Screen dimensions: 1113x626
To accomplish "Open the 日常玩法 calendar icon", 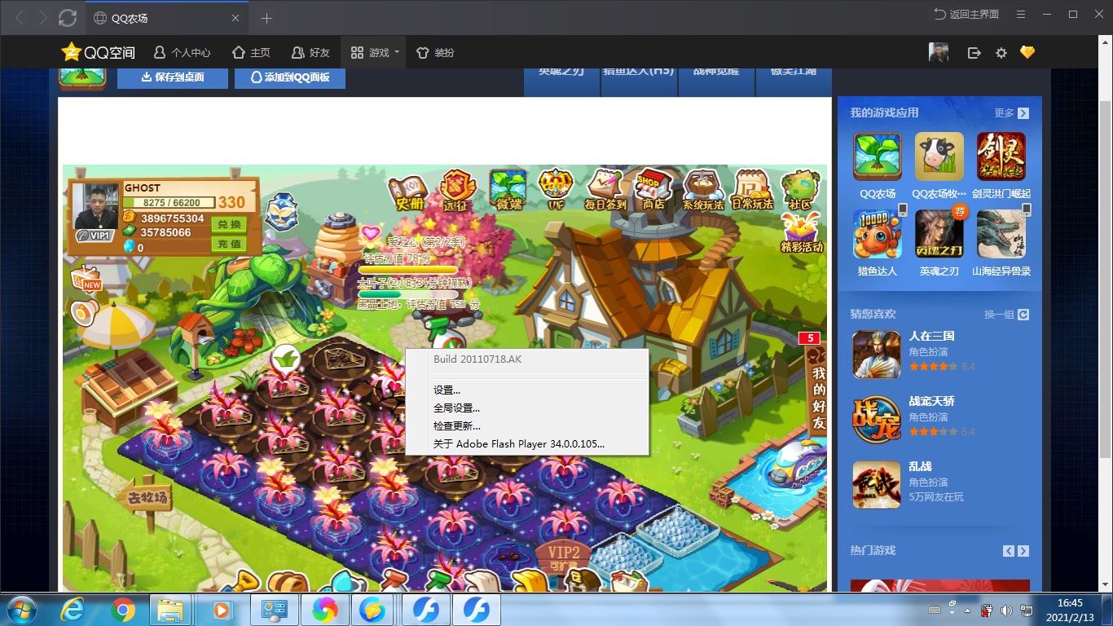I will [x=751, y=191].
